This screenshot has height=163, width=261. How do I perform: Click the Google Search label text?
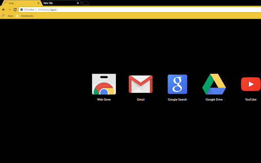click(x=177, y=99)
